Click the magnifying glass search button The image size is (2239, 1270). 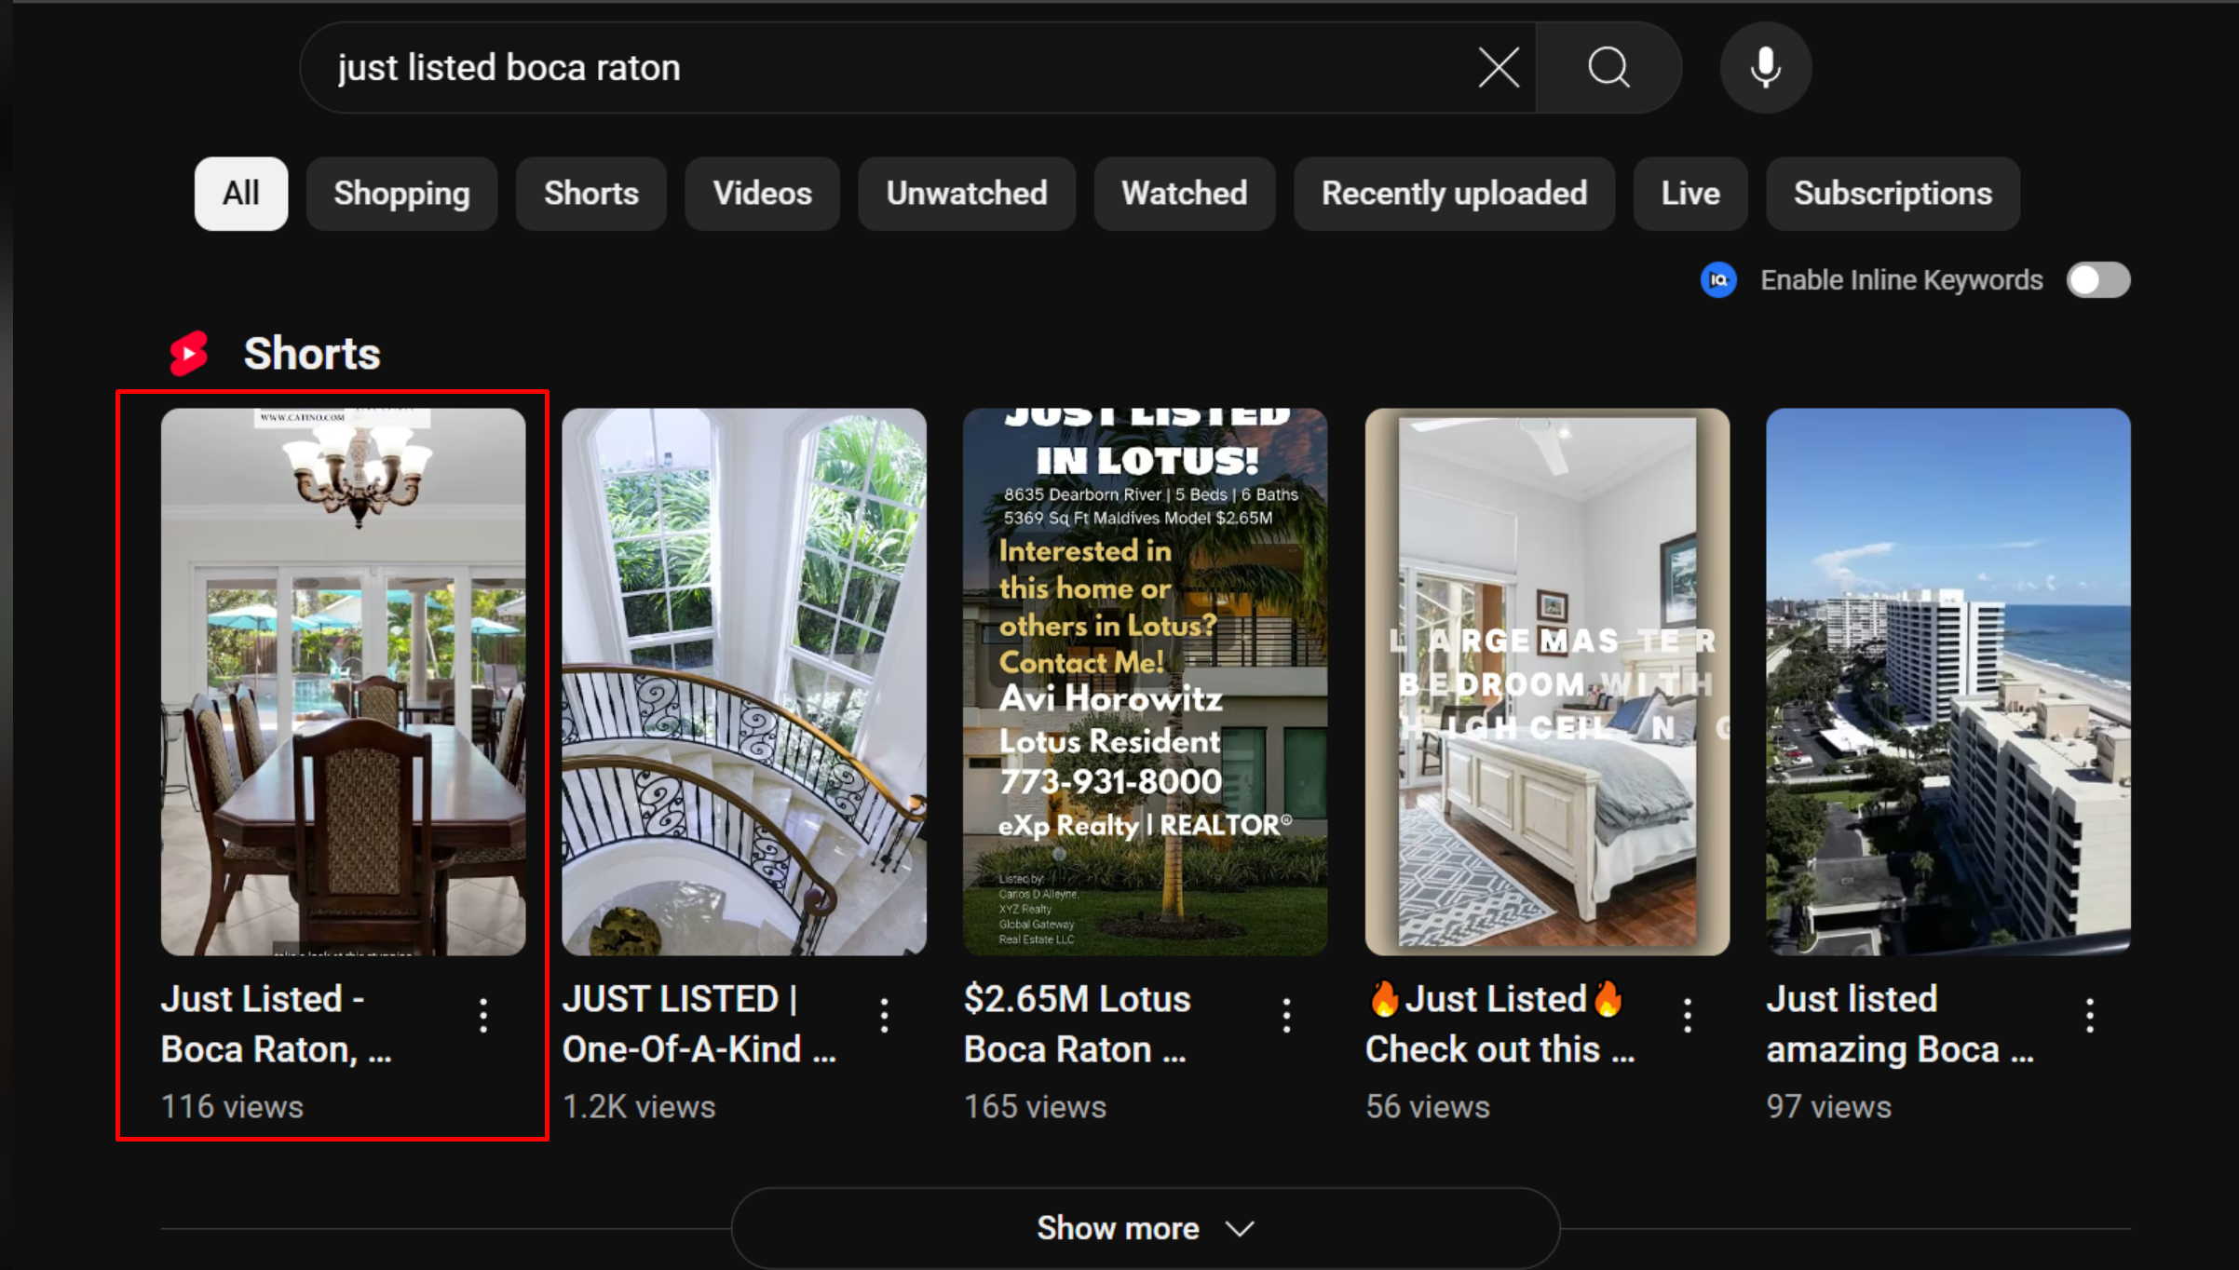(x=1608, y=68)
